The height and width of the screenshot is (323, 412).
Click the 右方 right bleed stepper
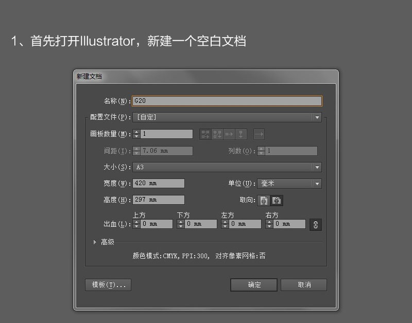click(269, 224)
